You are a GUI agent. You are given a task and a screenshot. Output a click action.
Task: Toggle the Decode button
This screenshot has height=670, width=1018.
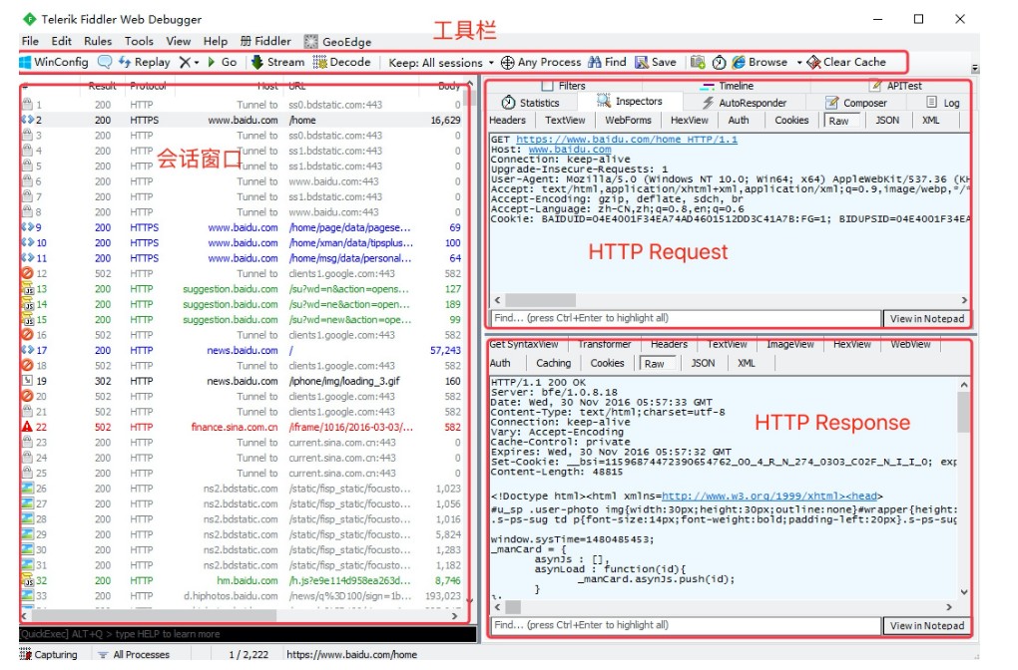(x=341, y=62)
